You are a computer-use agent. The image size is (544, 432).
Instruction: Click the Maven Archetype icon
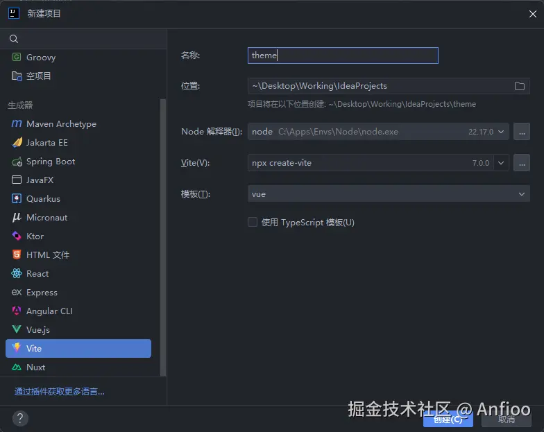[x=17, y=123]
